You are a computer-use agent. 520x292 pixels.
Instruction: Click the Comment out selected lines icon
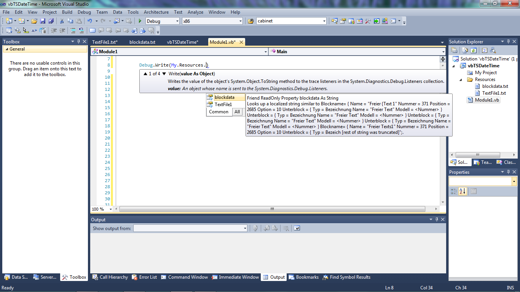[x=73, y=31]
